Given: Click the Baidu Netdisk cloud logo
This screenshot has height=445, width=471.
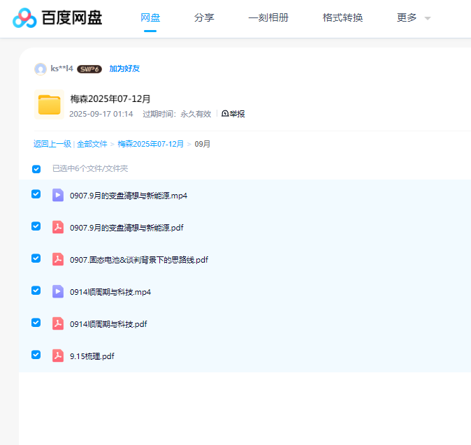Looking at the screenshot, I should click(x=24, y=18).
